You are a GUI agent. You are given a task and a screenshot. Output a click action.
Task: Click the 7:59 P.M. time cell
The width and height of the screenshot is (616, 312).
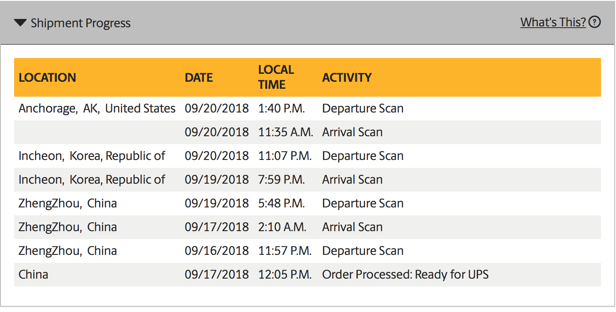tap(281, 180)
